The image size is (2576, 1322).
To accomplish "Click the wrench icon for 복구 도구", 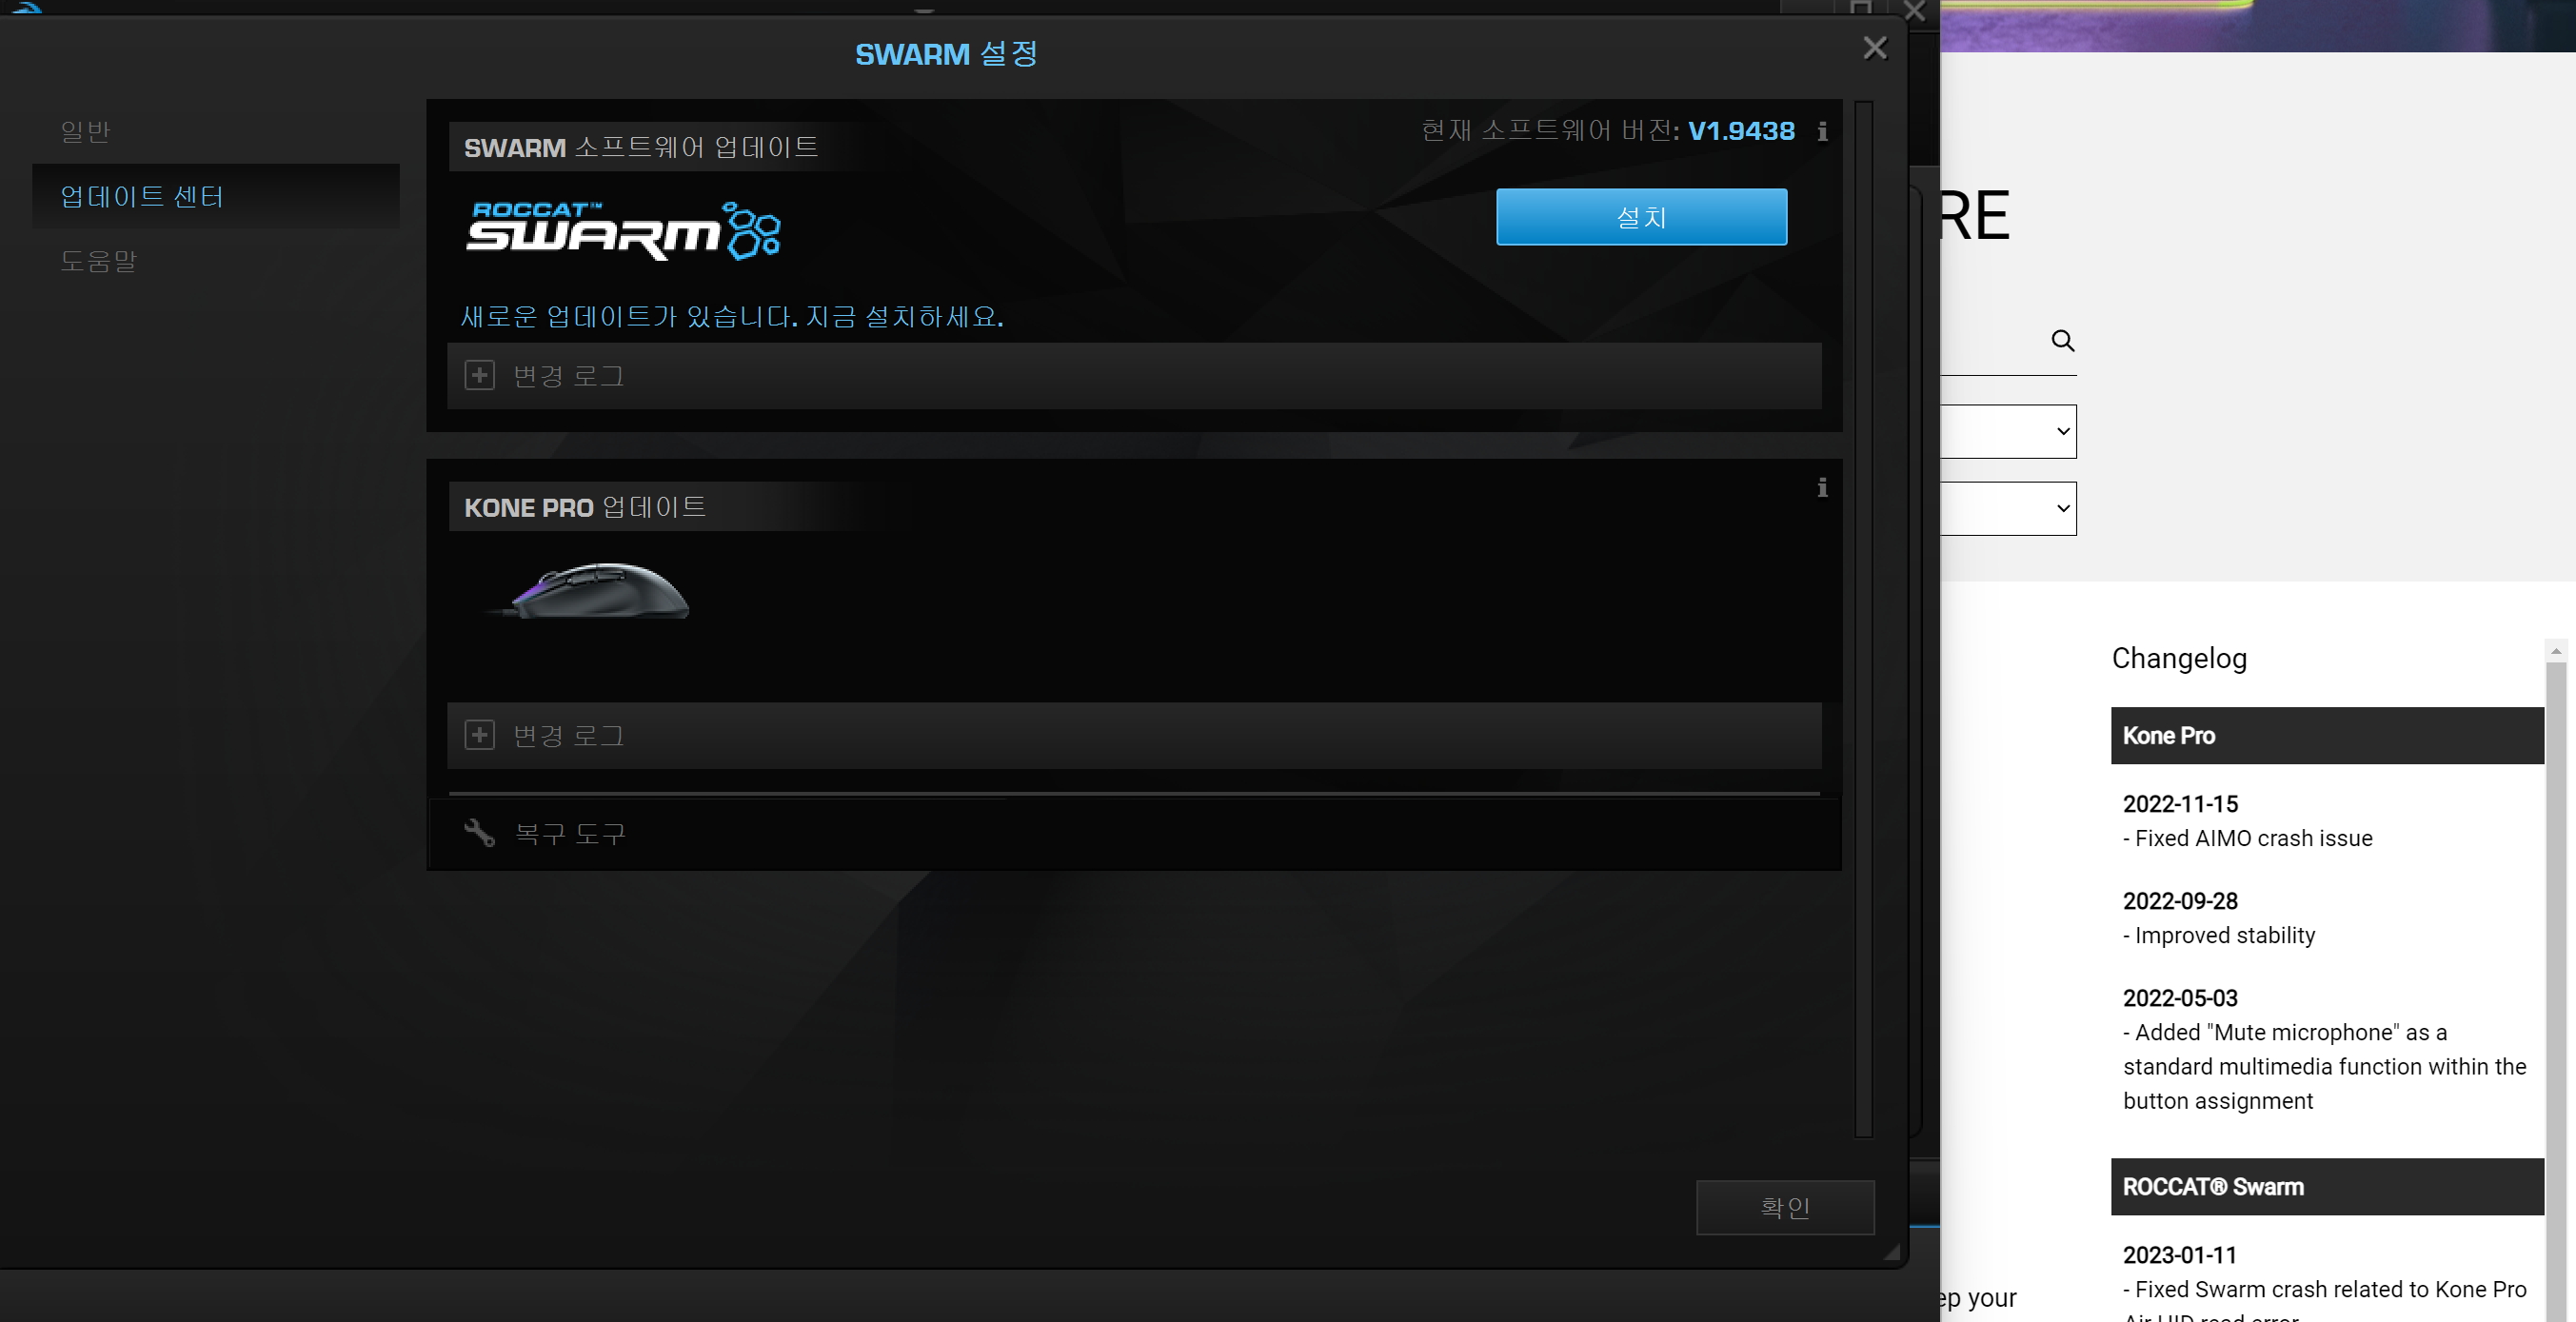I will [480, 833].
